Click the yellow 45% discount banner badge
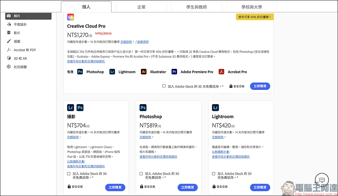 click(x=255, y=17)
